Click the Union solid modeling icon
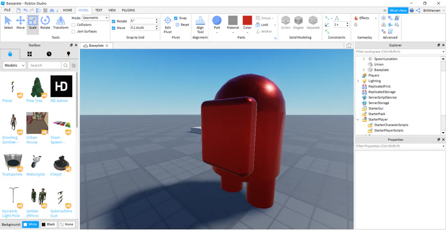This screenshot has width=446, height=232. click(285, 20)
